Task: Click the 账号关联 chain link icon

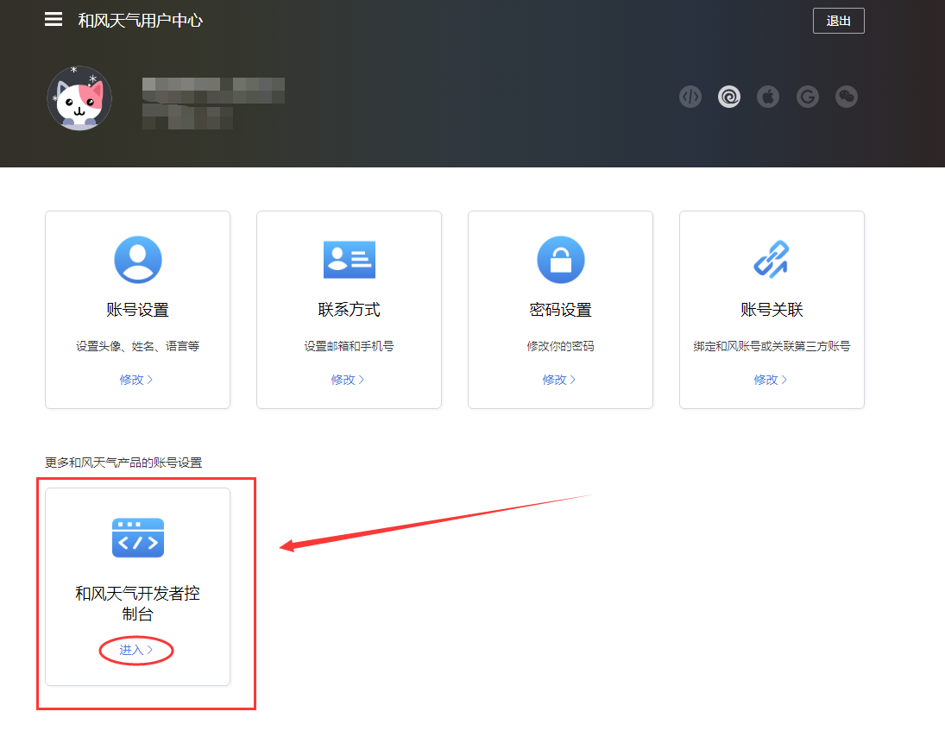Action: (x=772, y=260)
